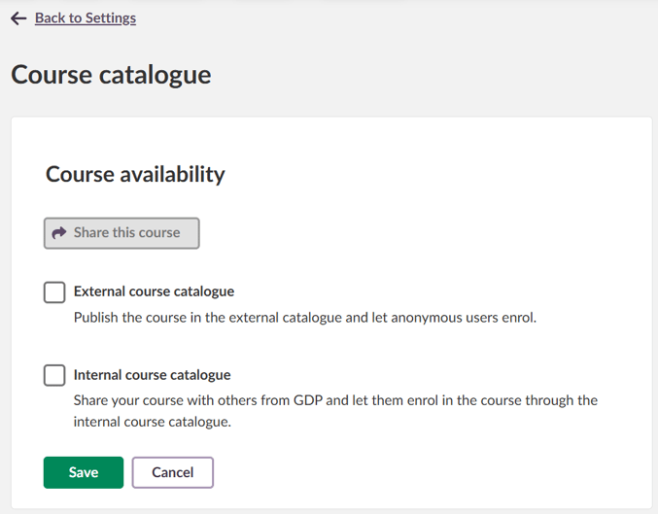
Task: Cancel the course catalogue changes
Action: tap(172, 472)
